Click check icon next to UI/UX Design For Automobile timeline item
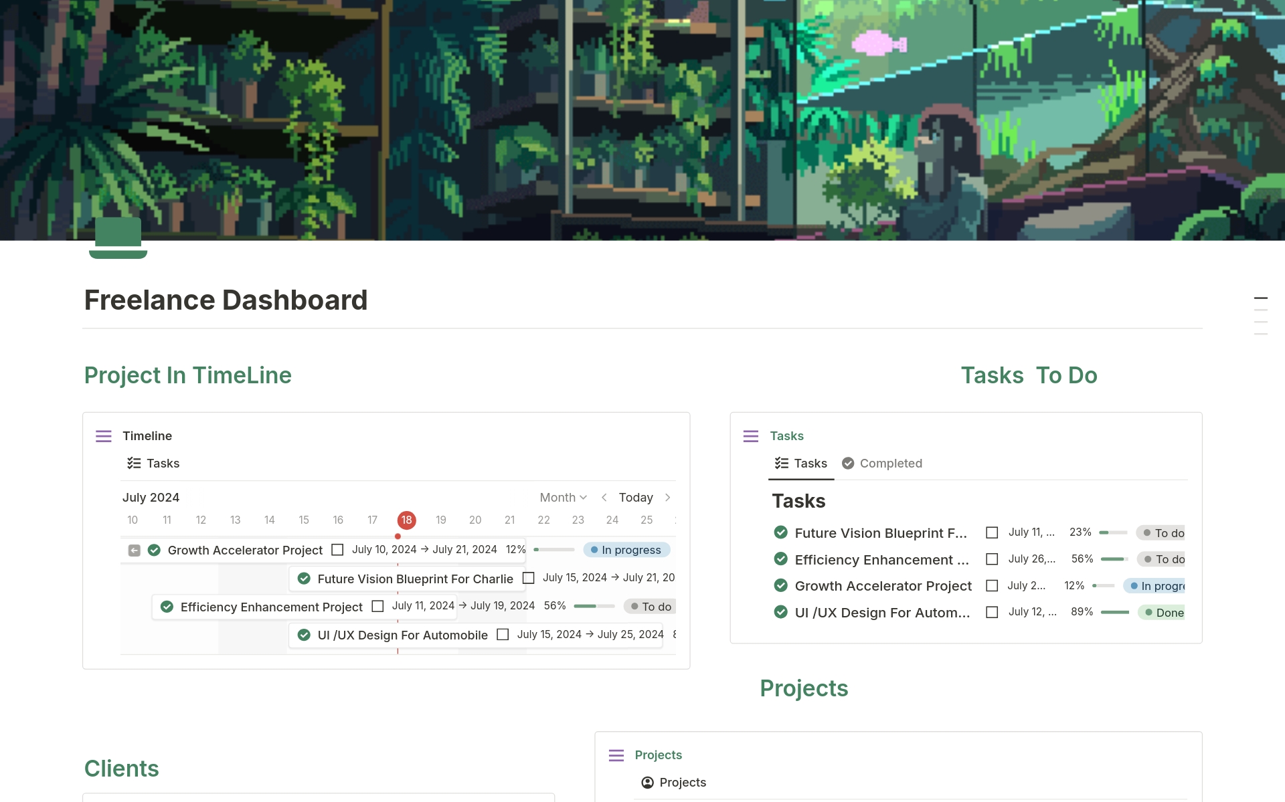This screenshot has height=802, width=1285. 304,635
